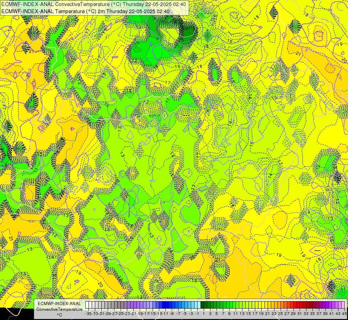The image size is (348, 320).
Task: Click the legend scale value 29
Action: [x=293, y=314]
